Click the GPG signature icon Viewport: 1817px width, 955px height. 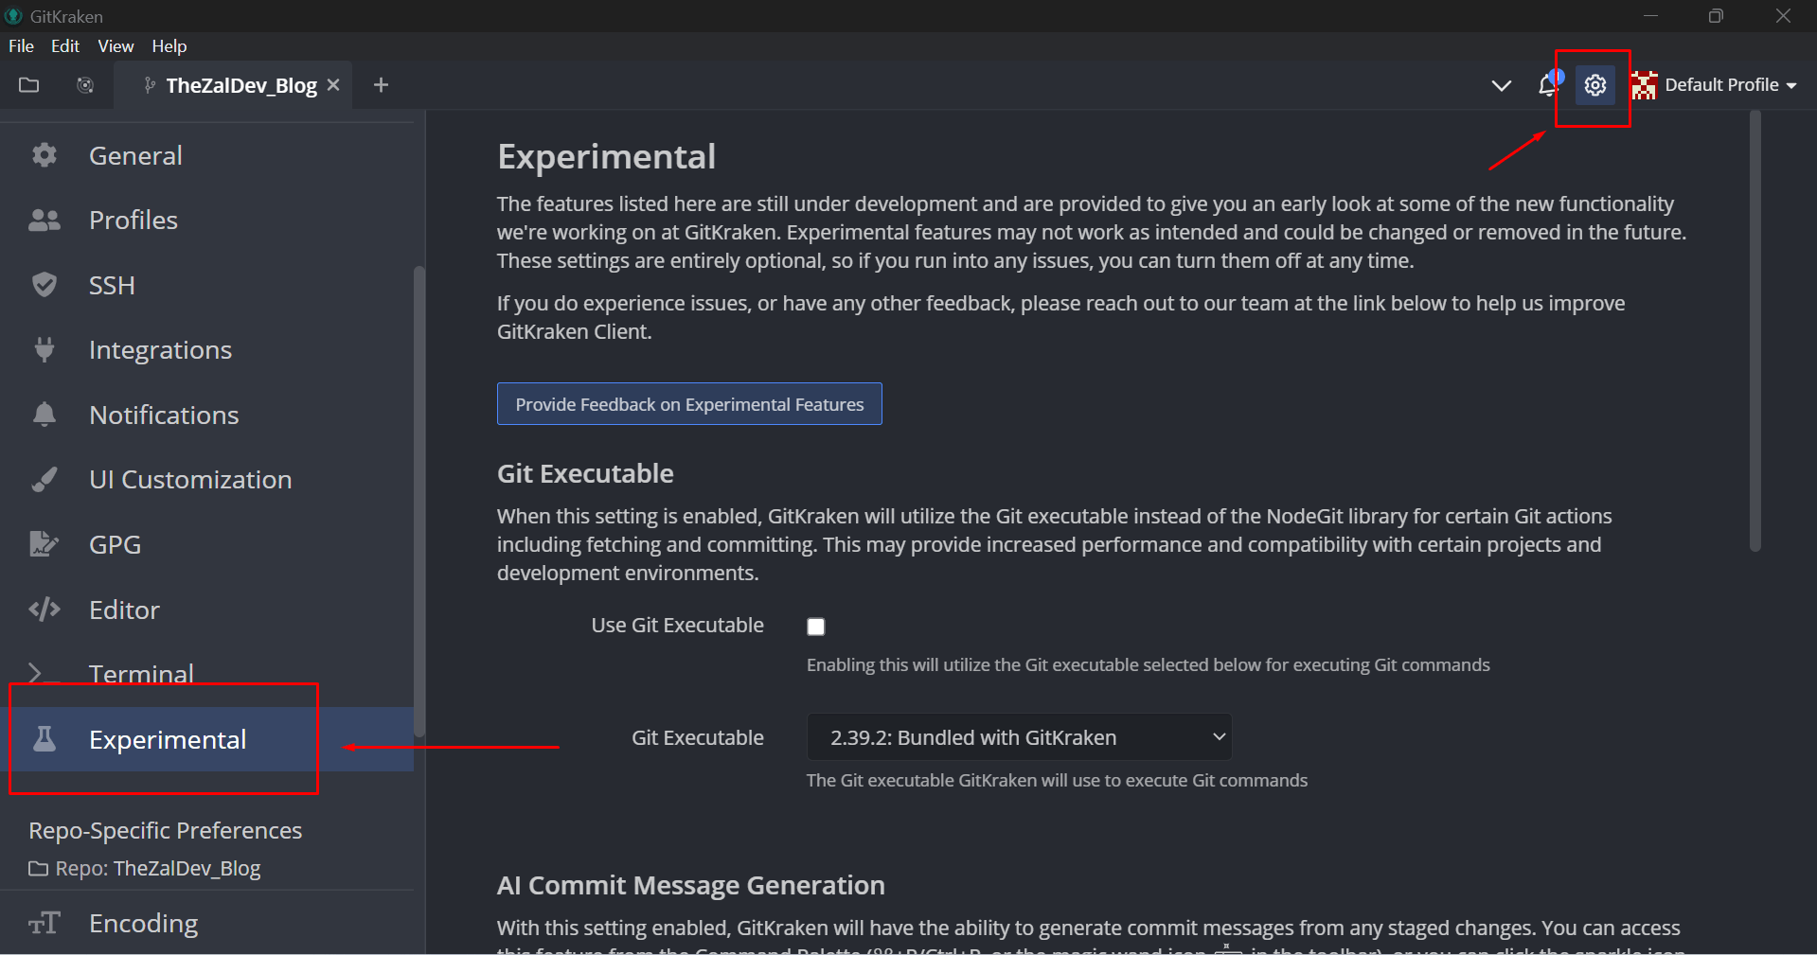[x=45, y=544]
